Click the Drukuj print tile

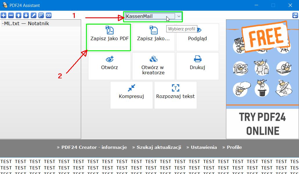(198, 66)
